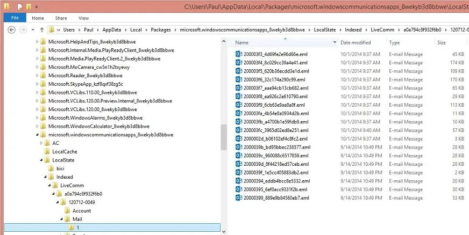Select email icon of 200003f4_8c029cc39a4e41.eml
The image size is (469, 235).
(238, 63)
